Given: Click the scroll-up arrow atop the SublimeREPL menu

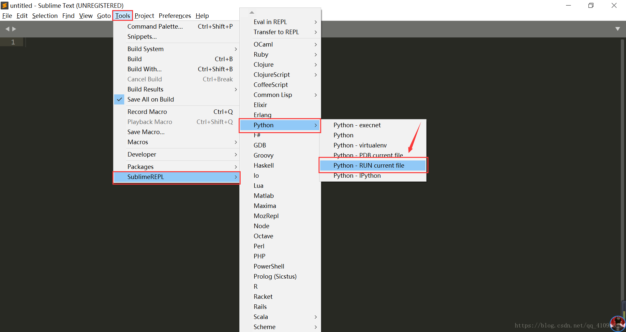Looking at the screenshot, I should [x=251, y=12].
